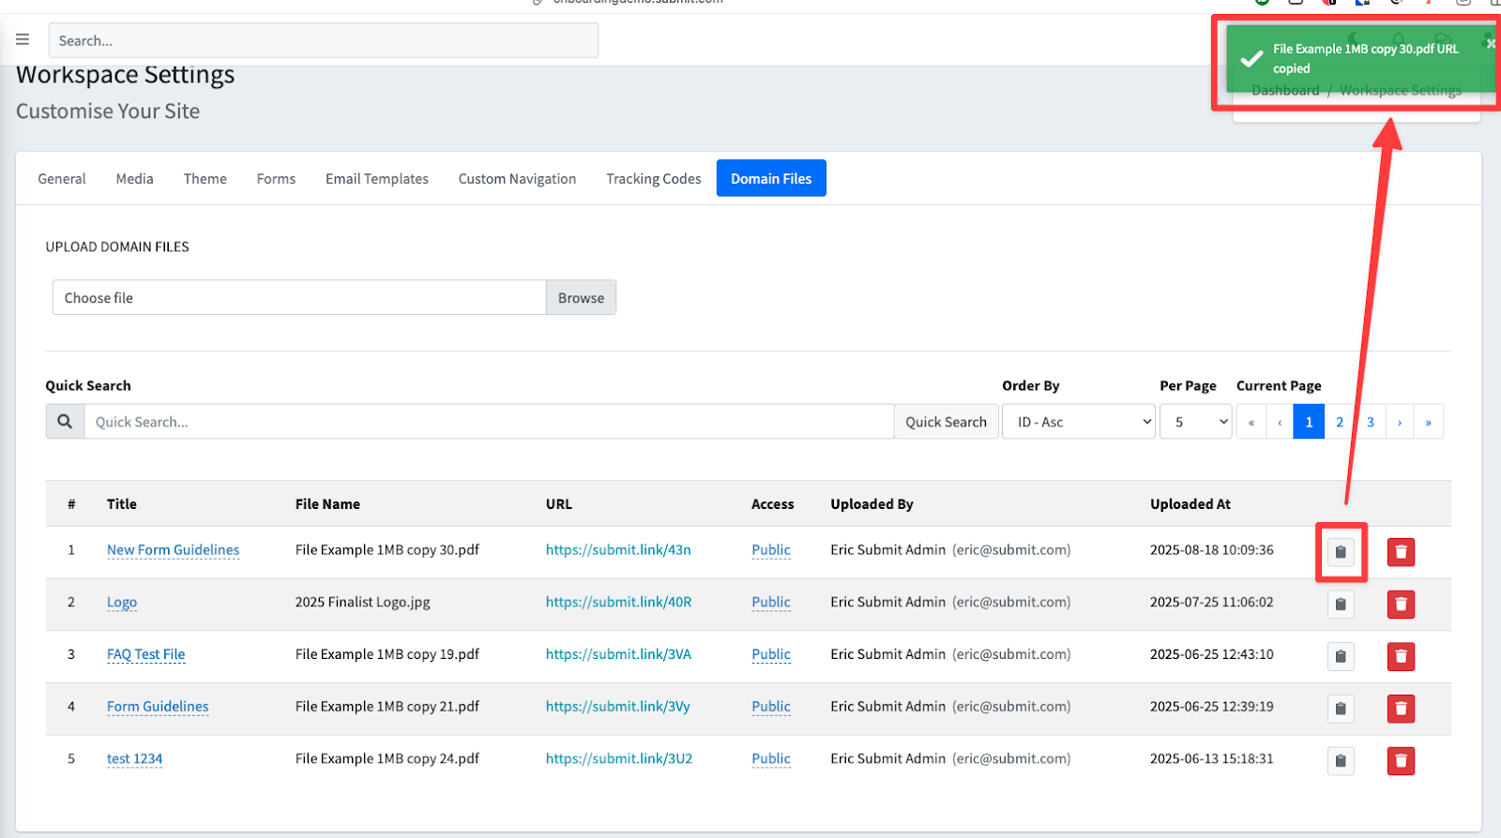Copy URL for Form Guidelines file
This screenshot has height=838, width=1501.
click(x=1341, y=709)
